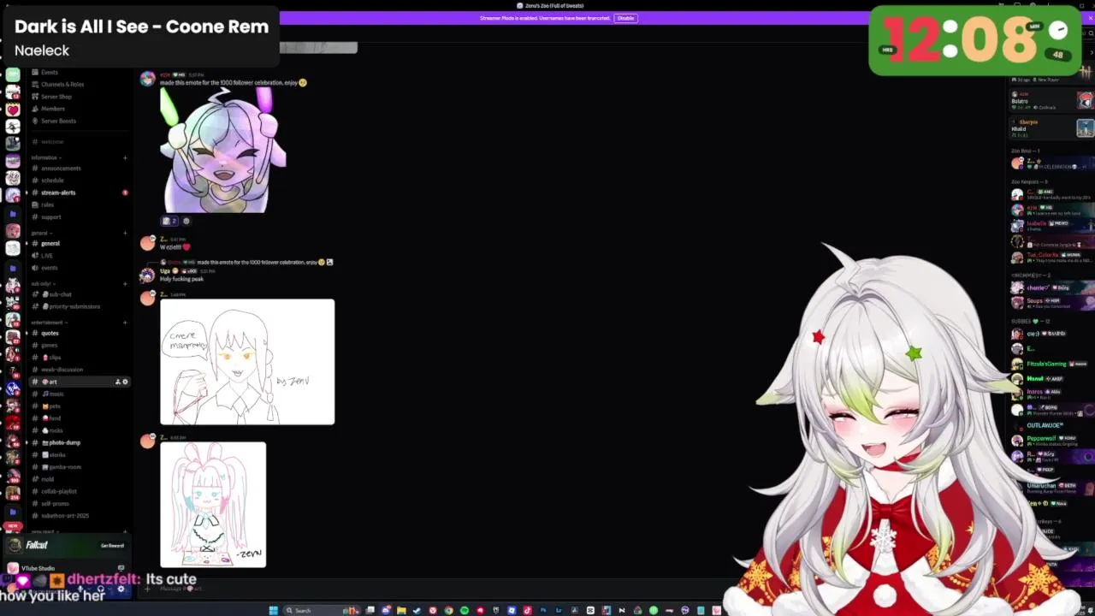This screenshot has width=1095, height=616.
Task: Collapse the information category
Action: pyautogui.click(x=44, y=157)
